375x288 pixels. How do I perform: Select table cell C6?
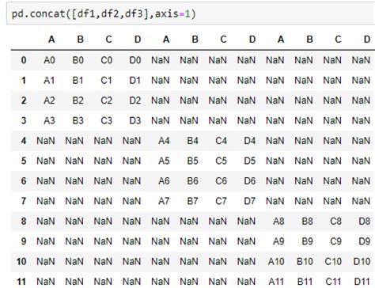click(222, 181)
